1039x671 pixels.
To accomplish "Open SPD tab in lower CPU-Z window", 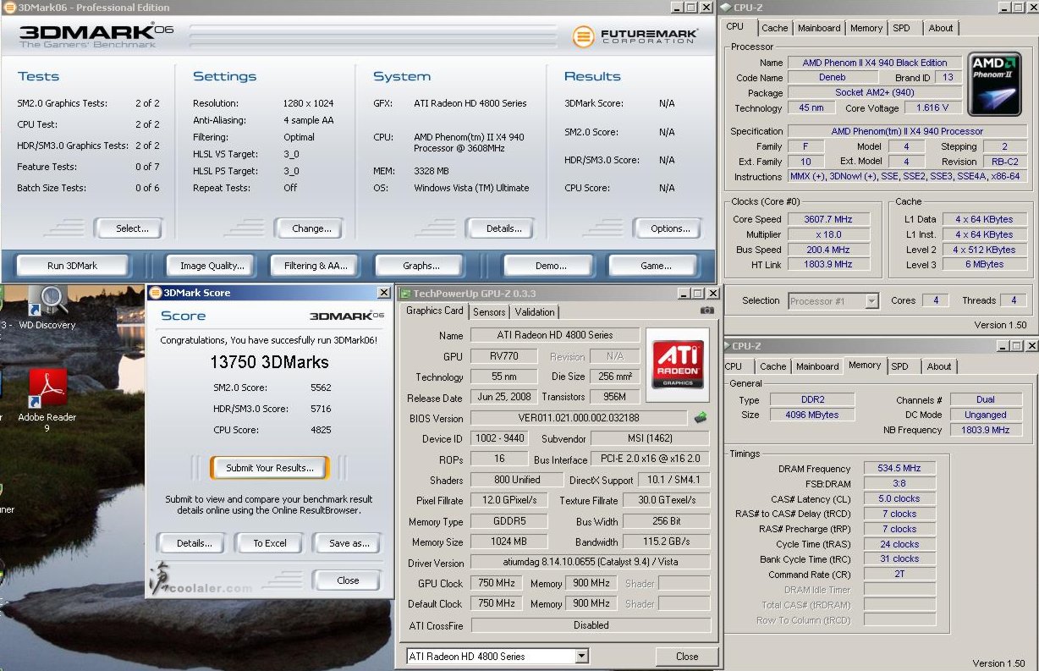I will coord(900,366).
